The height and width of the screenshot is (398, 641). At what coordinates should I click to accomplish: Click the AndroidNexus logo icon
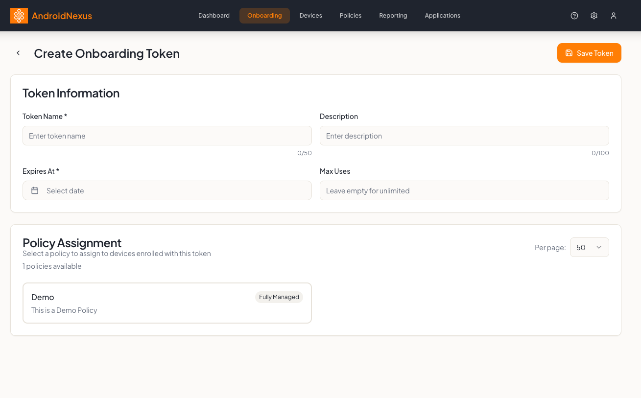tap(19, 15)
